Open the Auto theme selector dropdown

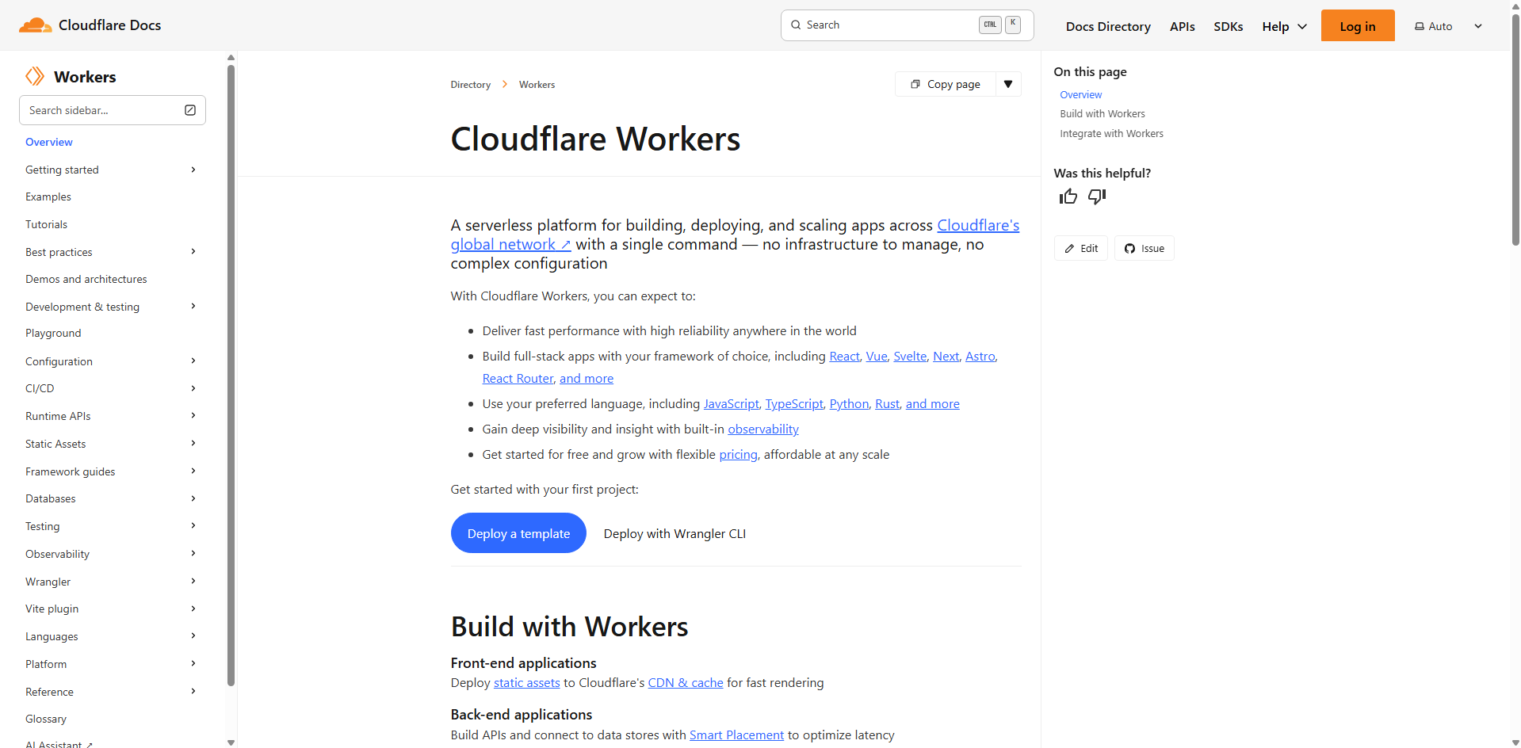[1448, 26]
